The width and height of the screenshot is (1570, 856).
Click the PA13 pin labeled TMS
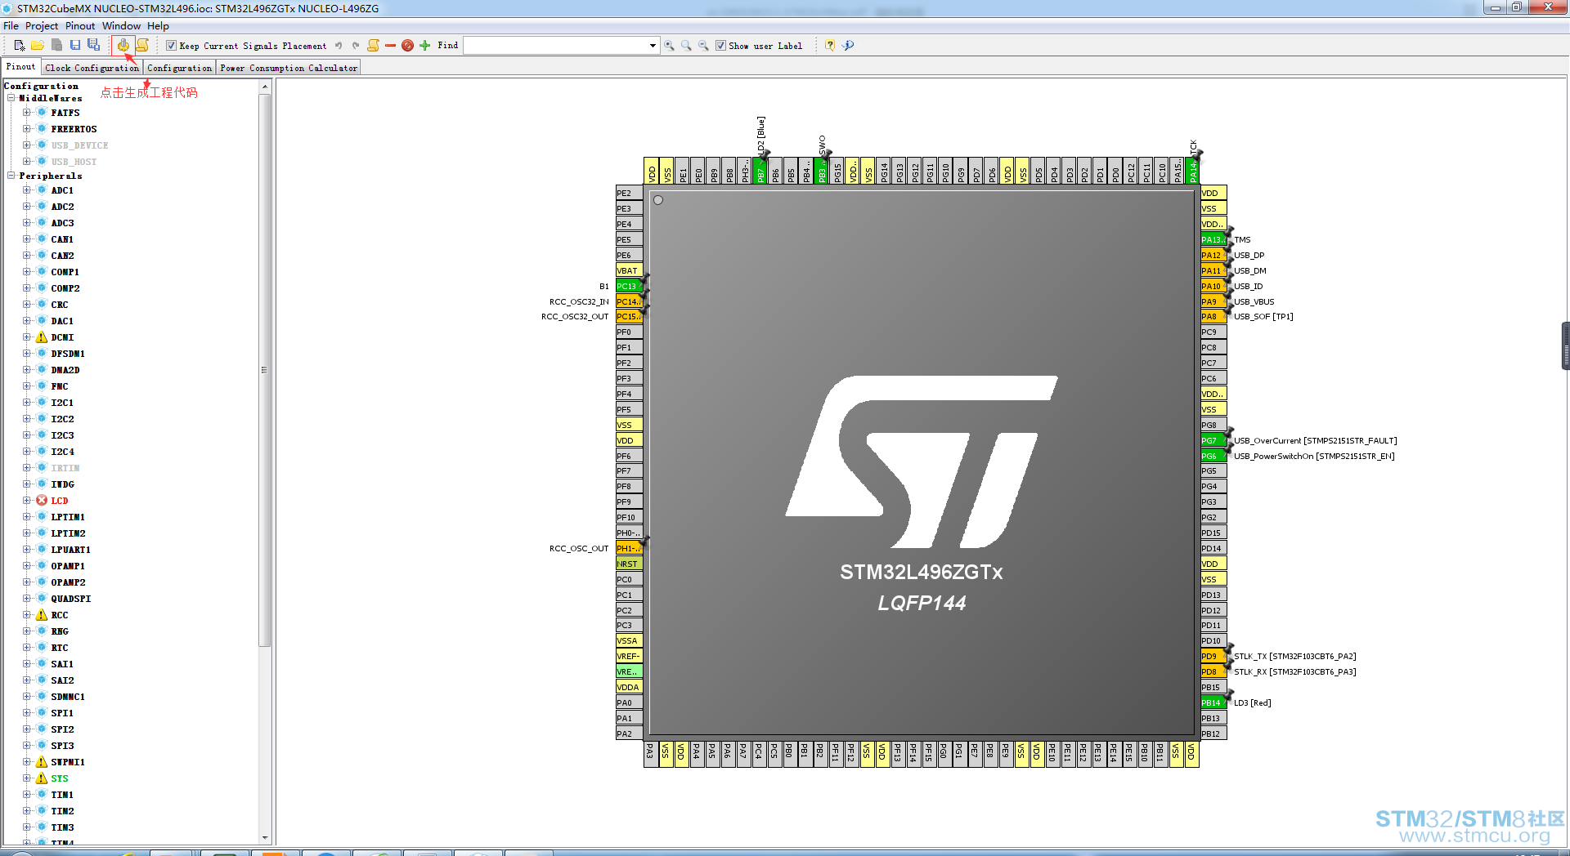[1213, 239]
